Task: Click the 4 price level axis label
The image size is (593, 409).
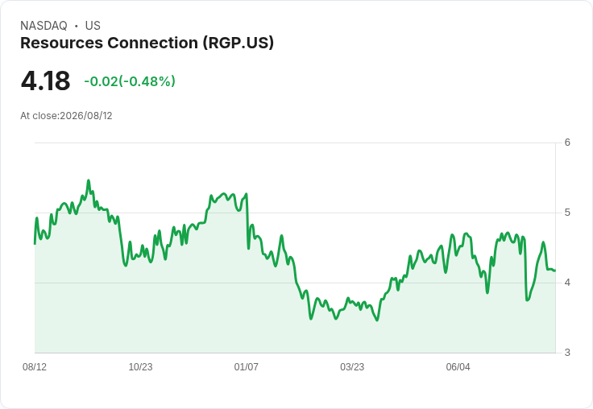Action: coord(567,283)
